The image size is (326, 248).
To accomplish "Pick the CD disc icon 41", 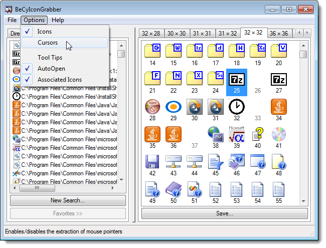I will [x=279, y=134].
